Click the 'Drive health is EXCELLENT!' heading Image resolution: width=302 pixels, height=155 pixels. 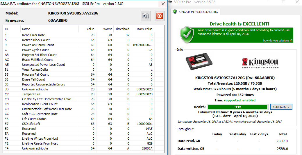(240, 24)
